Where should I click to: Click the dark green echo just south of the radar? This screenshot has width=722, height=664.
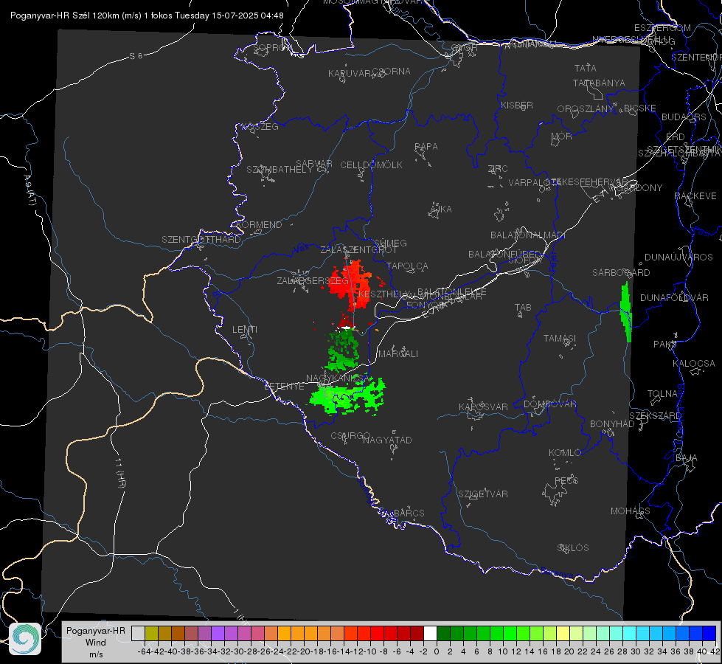tap(343, 350)
